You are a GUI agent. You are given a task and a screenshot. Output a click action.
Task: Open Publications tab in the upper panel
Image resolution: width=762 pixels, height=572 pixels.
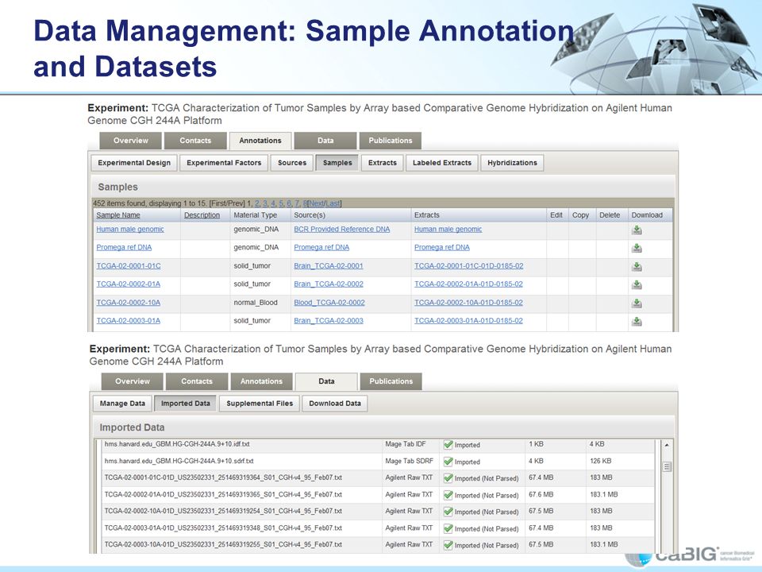pos(391,141)
